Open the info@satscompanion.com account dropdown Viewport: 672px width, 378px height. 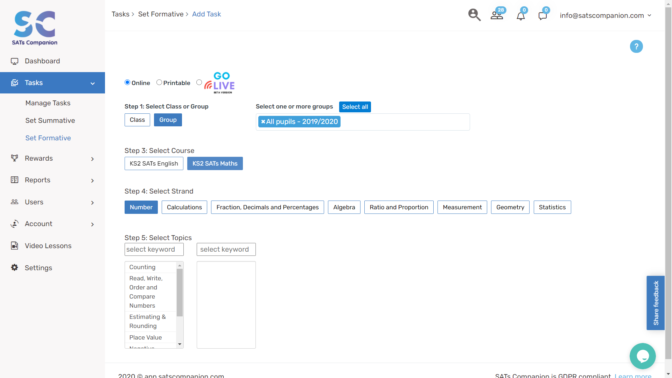[605, 15]
